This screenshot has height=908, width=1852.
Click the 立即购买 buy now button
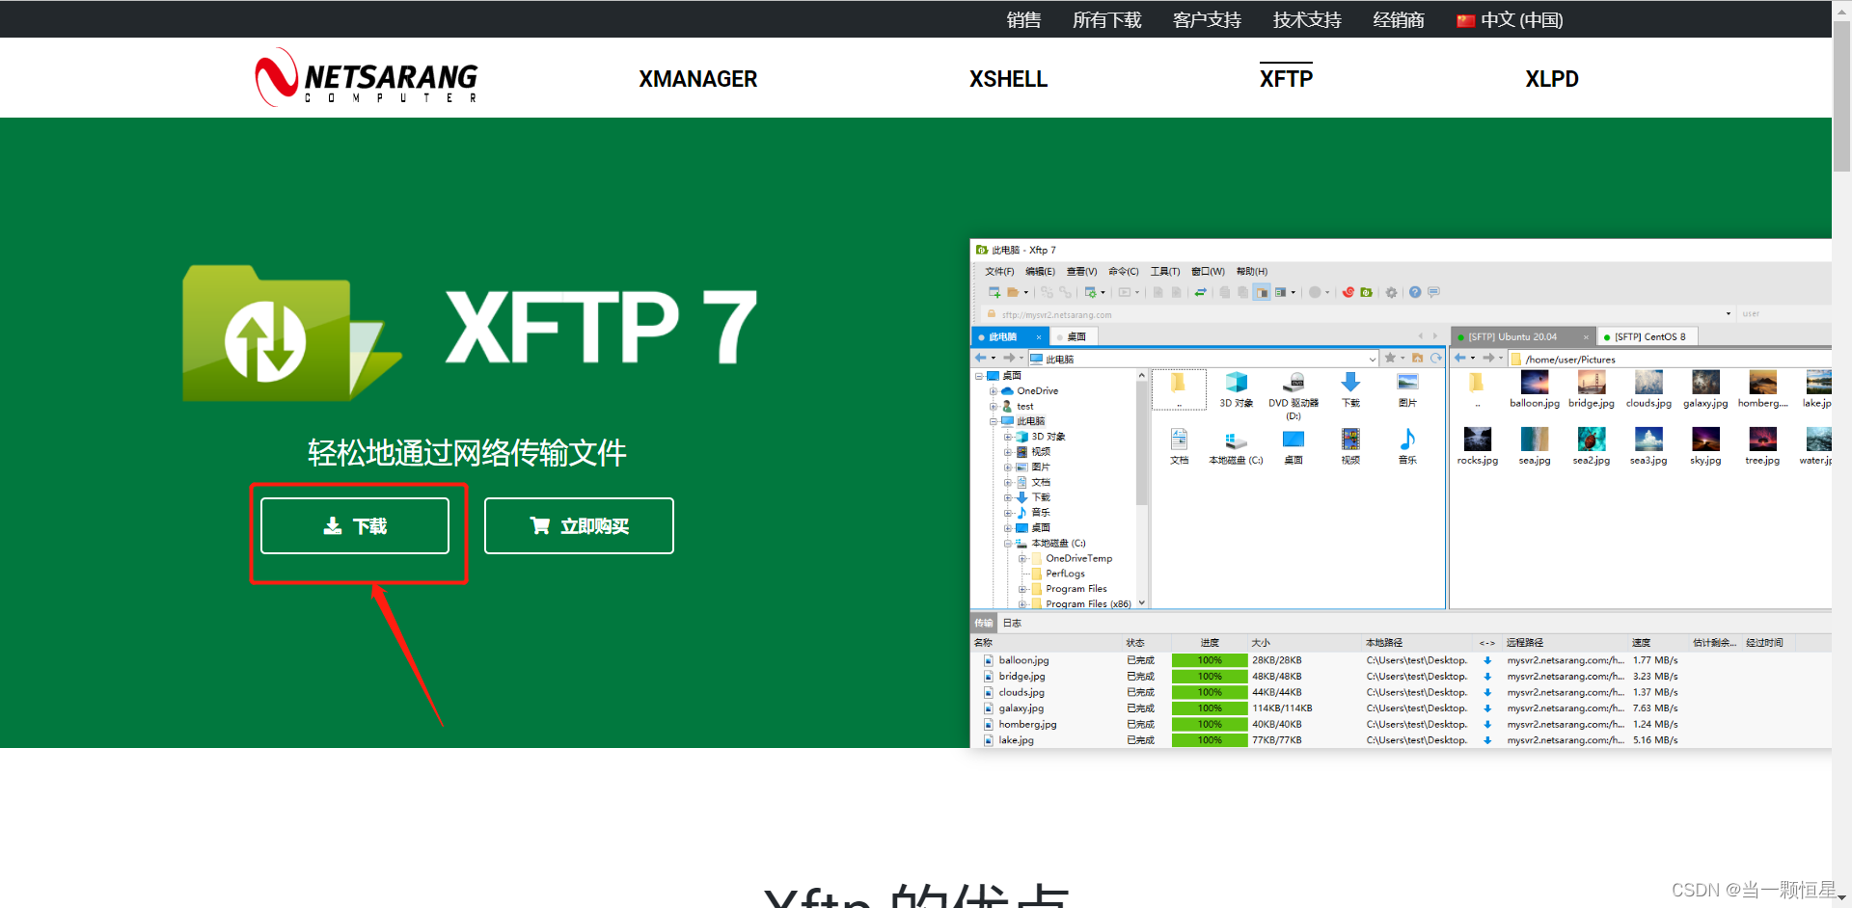click(579, 526)
